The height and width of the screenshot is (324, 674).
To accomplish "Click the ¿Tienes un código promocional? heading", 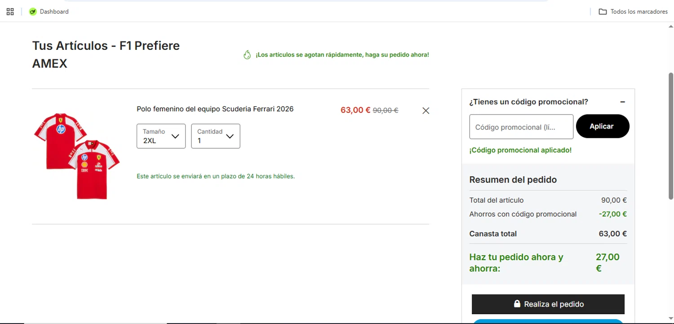I will coord(528,102).
